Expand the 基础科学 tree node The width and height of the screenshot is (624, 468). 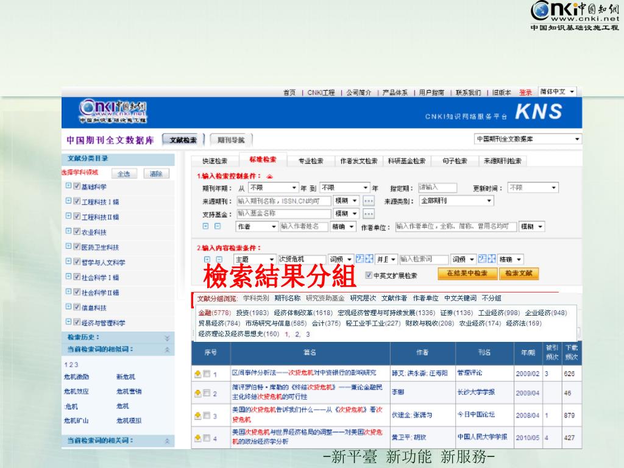(68, 186)
